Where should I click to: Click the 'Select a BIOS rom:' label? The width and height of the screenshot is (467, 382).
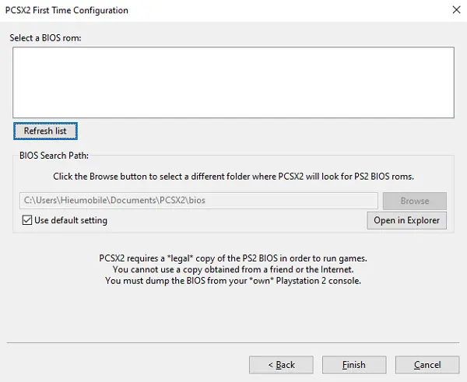pyautogui.click(x=45, y=37)
